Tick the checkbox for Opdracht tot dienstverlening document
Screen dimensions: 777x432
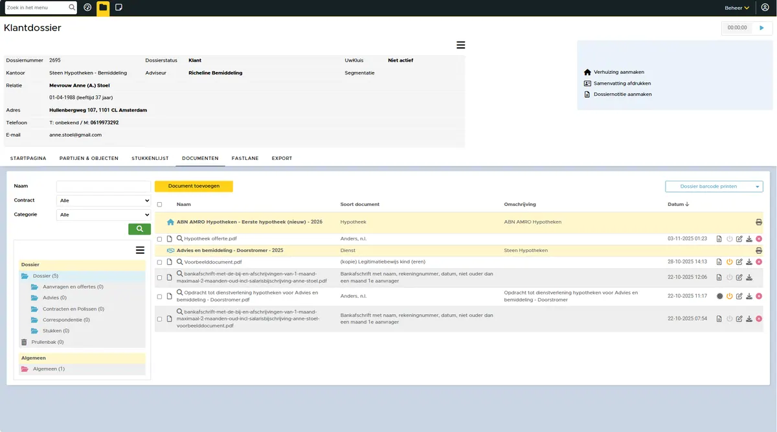[160, 297]
